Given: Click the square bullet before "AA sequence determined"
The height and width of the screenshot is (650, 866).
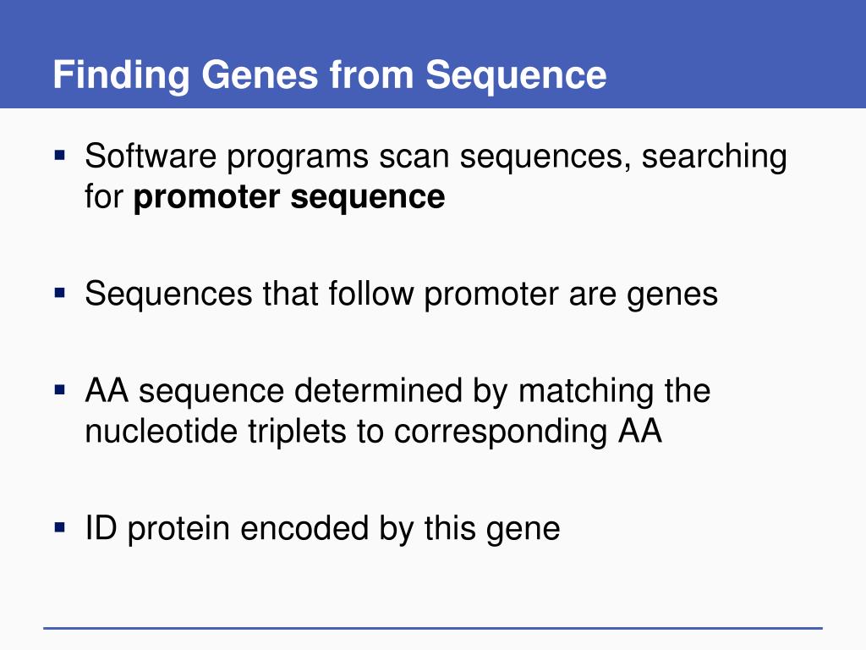Looking at the screenshot, I should tap(60, 391).
